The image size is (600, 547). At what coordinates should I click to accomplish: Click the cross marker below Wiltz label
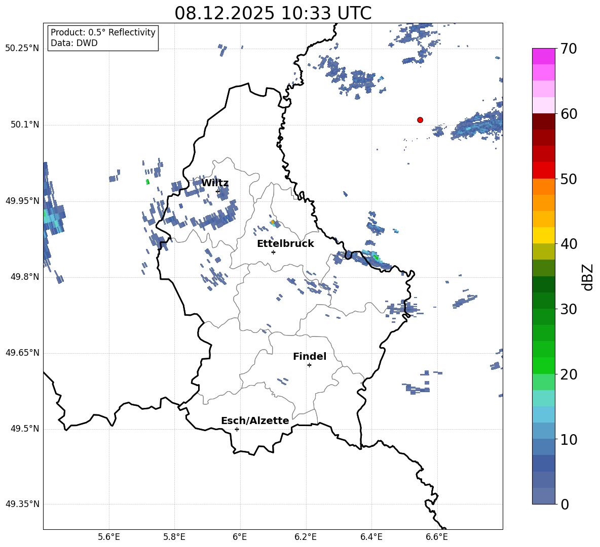click(218, 191)
